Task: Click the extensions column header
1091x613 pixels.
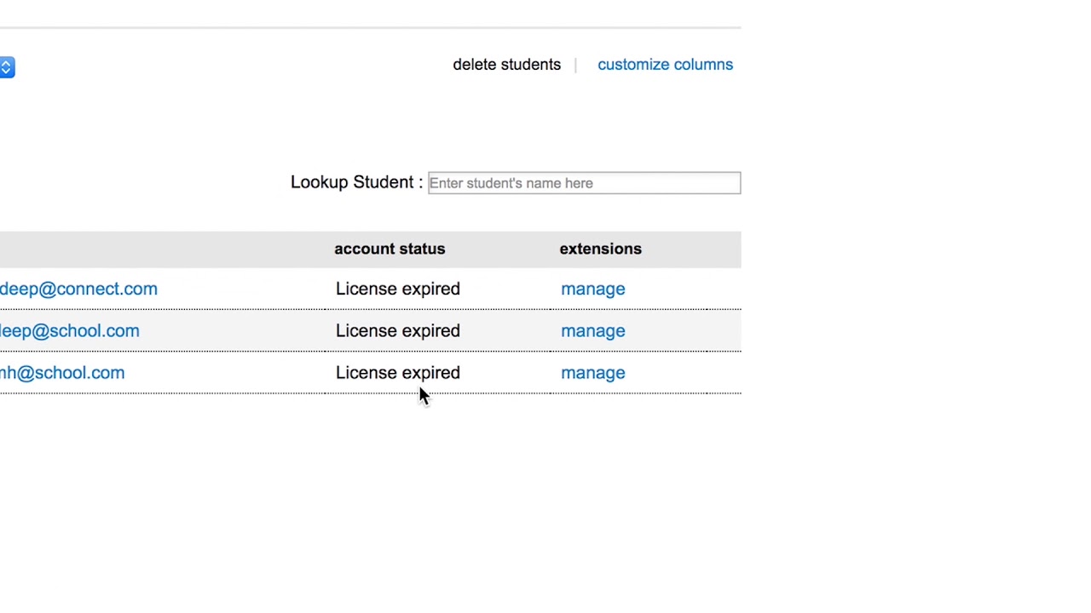Action: point(600,249)
